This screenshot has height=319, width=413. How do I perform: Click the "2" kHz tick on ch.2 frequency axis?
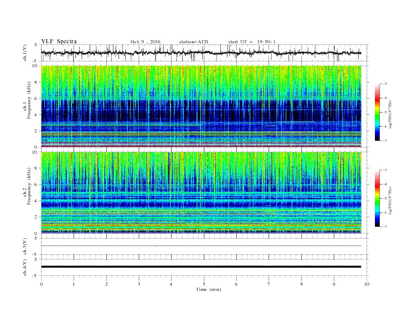click(36, 217)
